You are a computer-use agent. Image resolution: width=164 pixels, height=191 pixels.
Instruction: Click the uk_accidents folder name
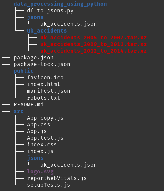(47, 31)
